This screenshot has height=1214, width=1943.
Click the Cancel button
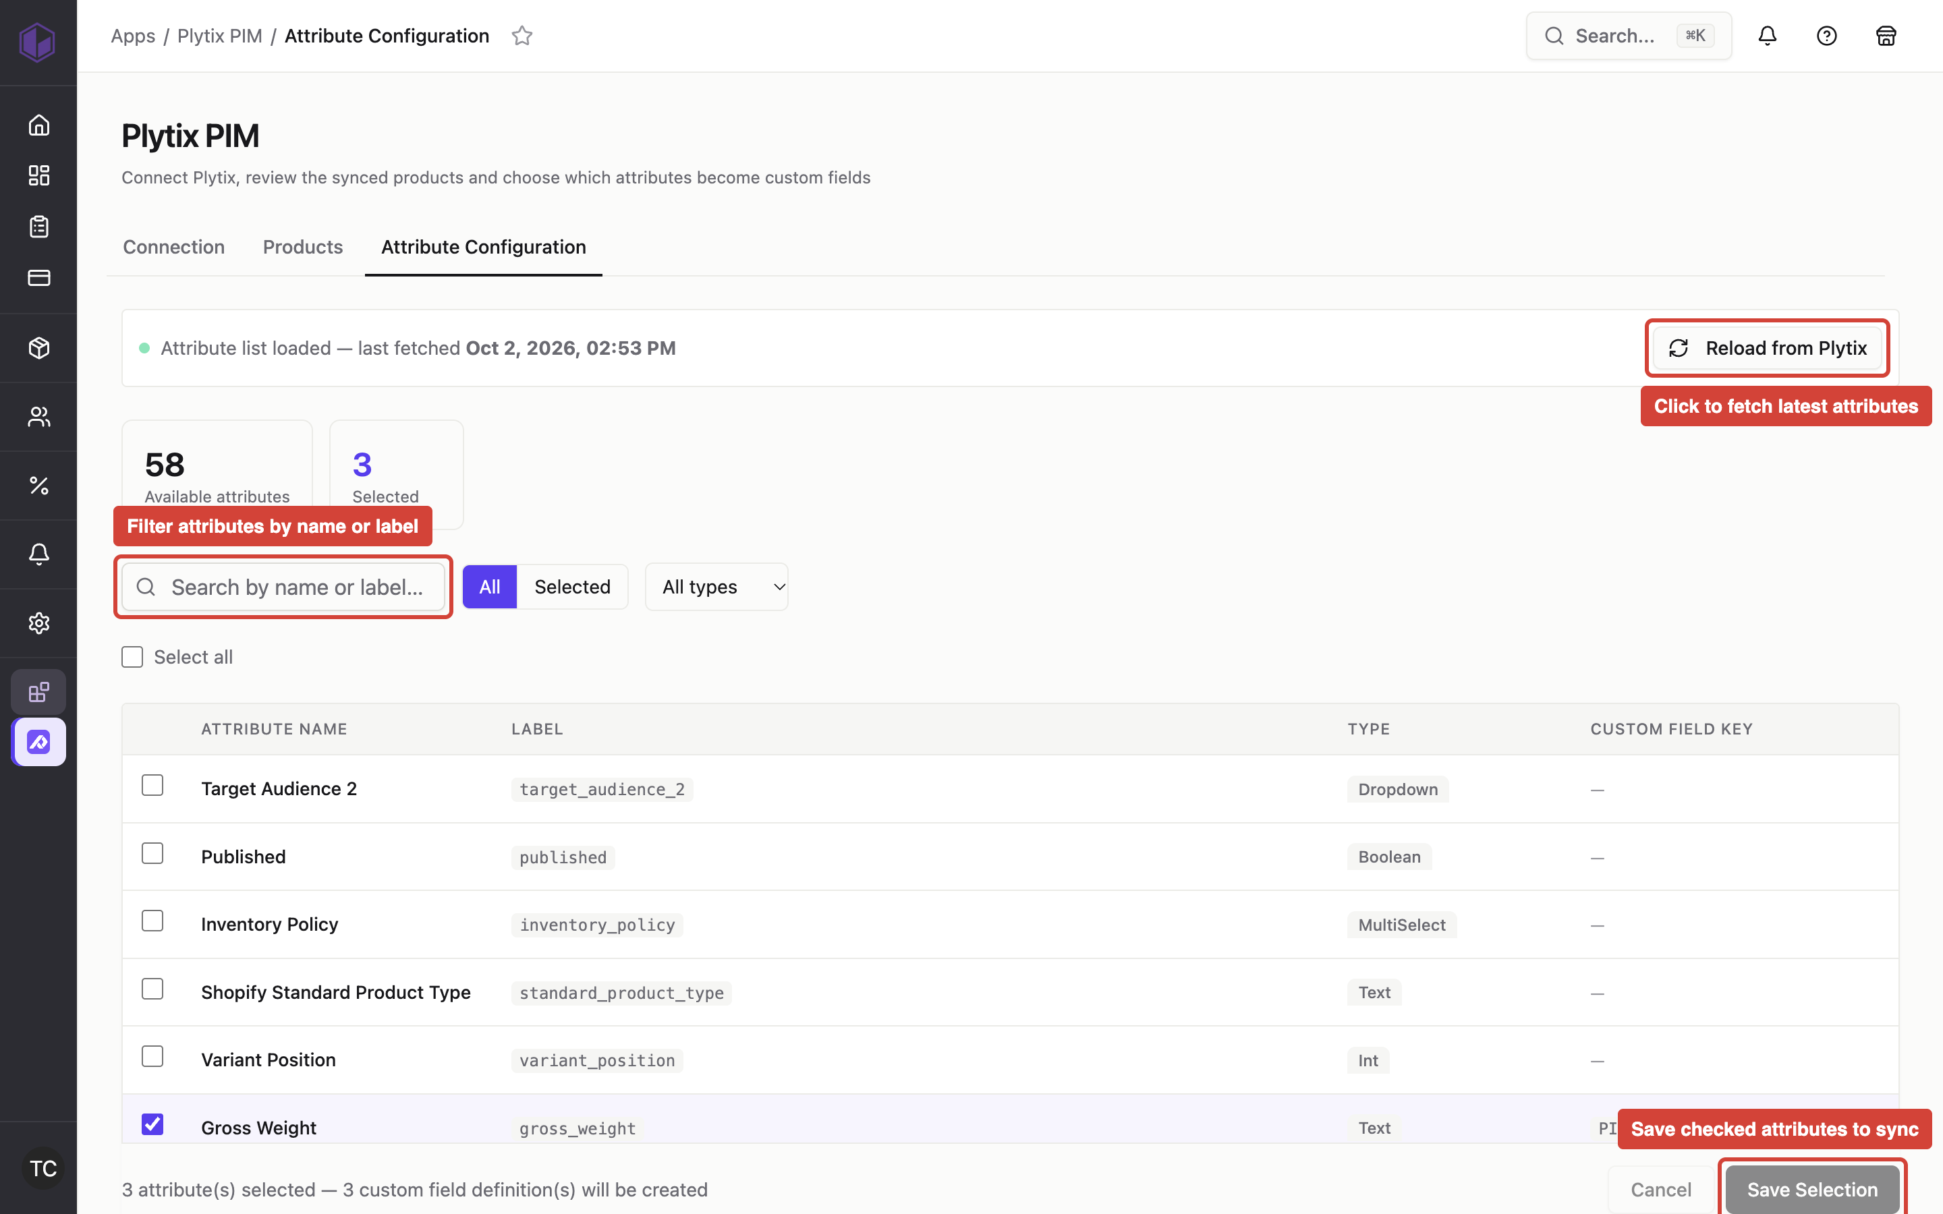(1660, 1189)
